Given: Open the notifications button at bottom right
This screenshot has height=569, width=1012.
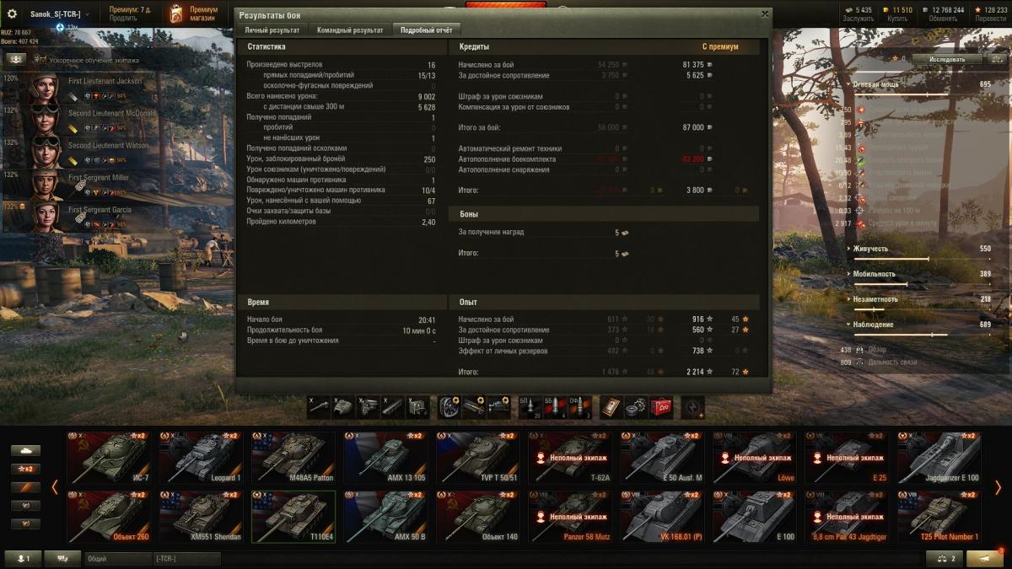Looking at the screenshot, I should pos(985,558).
